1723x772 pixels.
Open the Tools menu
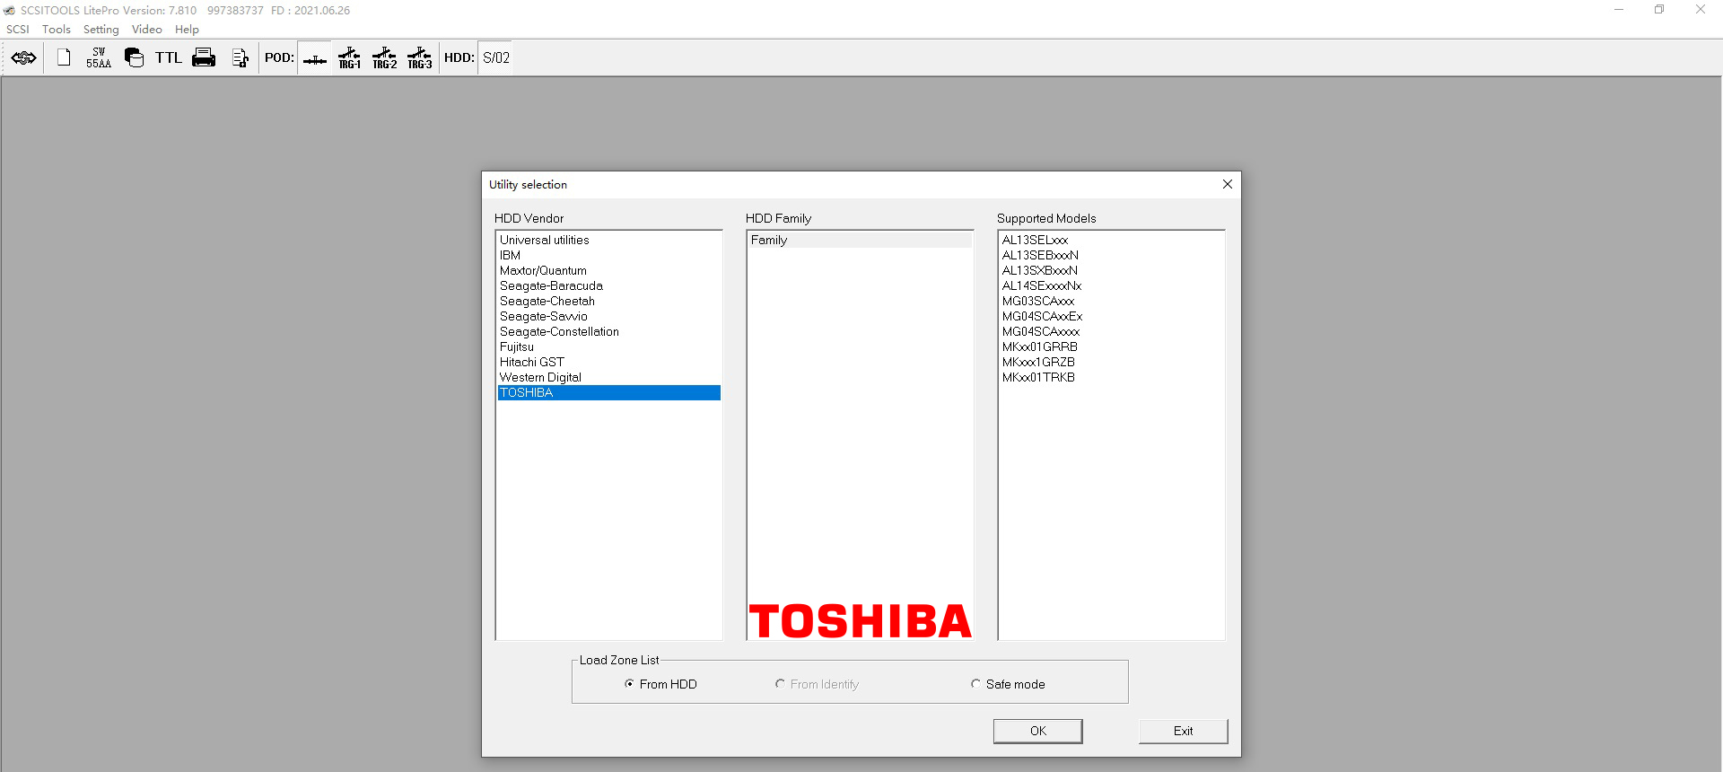point(57,30)
